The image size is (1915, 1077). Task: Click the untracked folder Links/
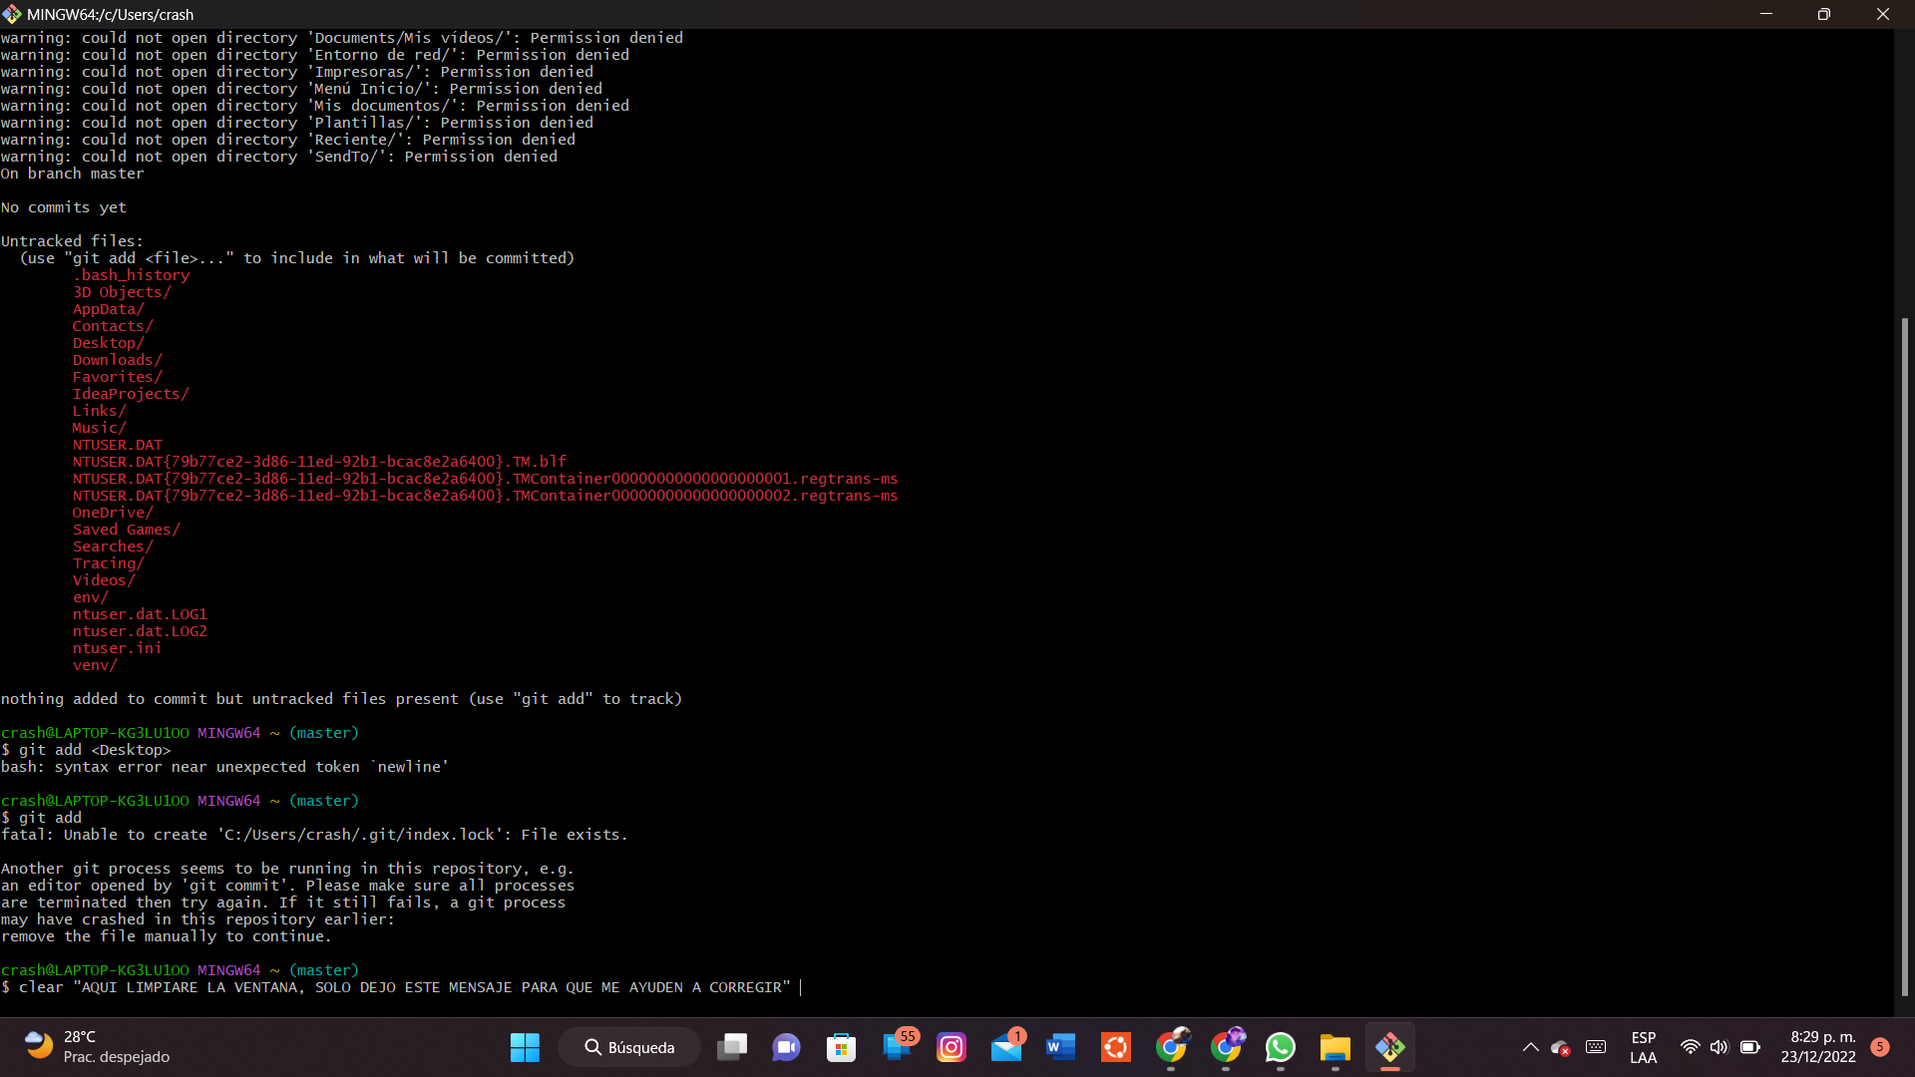(x=99, y=411)
